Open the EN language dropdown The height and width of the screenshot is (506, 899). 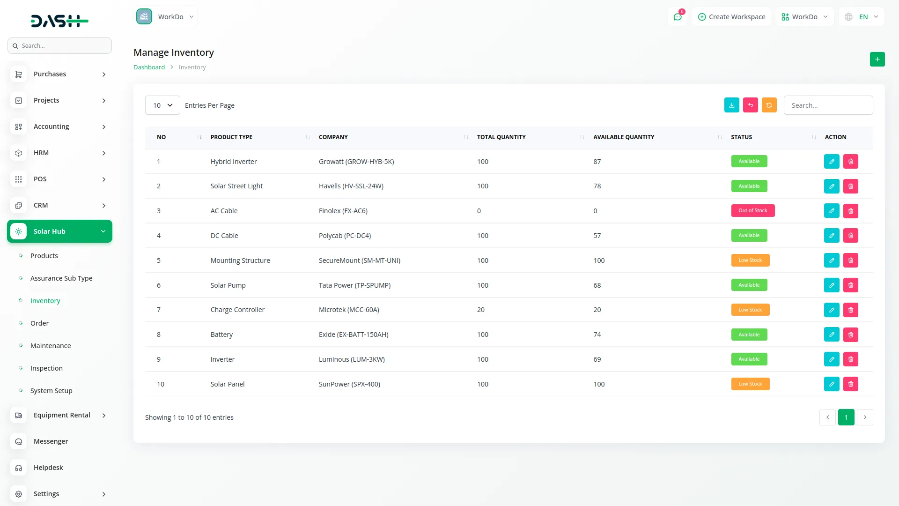click(x=862, y=17)
